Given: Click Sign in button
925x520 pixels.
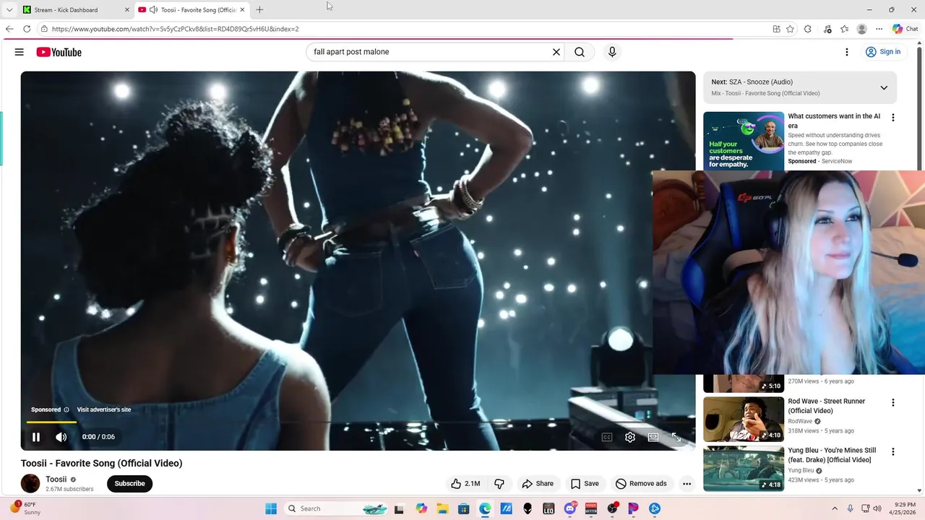Looking at the screenshot, I should [883, 52].
